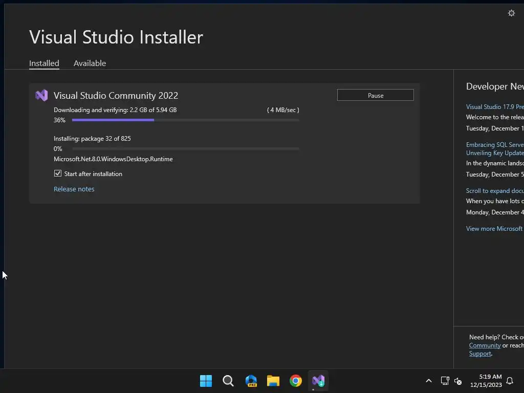Click the Monday, December 4 date text
This screenshot has width=524, height=393.
click(495, 212)
